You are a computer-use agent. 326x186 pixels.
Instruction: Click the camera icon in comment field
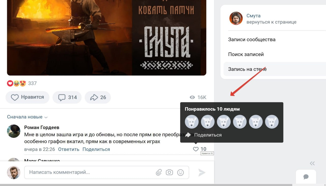point(169,173)
